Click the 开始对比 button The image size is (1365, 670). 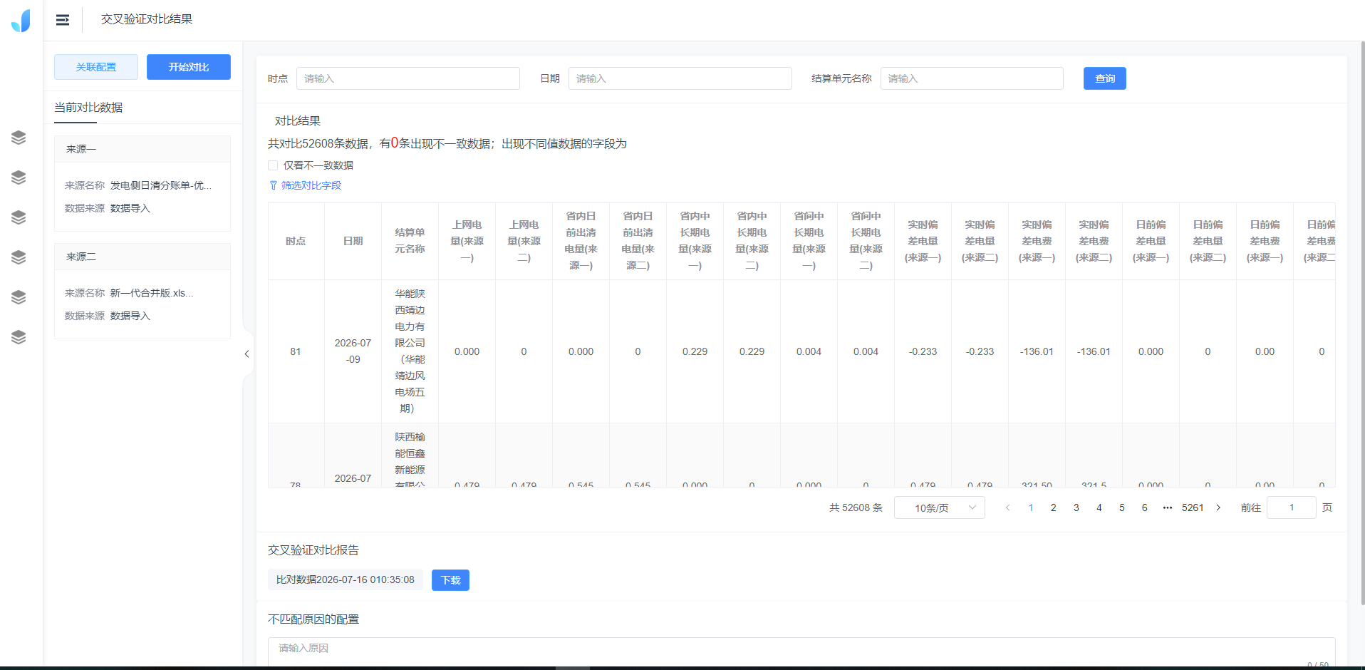pyautogui.click(x=189, y=67)
